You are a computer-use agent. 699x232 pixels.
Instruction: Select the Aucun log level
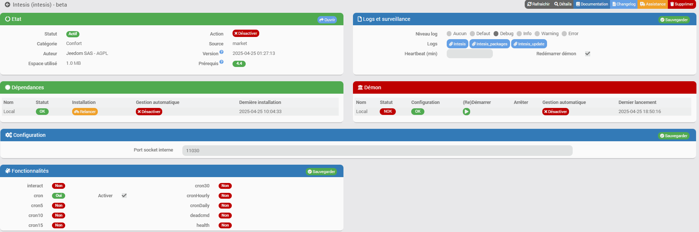[x=449, y=34]
